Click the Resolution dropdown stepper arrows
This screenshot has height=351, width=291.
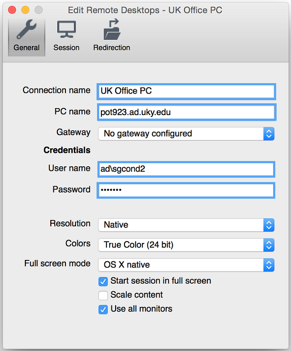269,225
